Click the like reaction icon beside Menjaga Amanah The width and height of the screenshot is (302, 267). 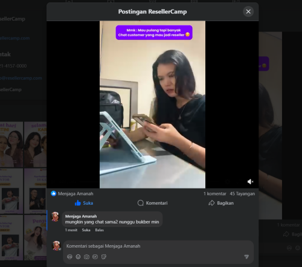point(53,193)
